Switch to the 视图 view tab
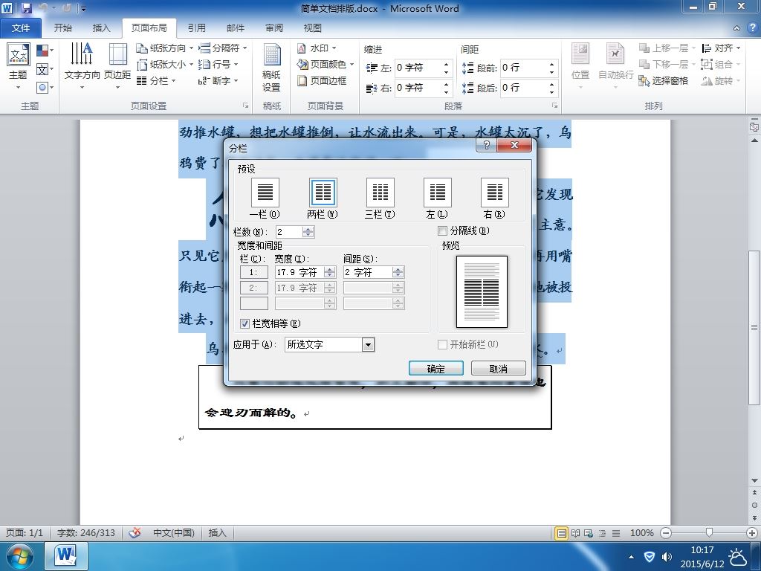The height and width of the screenshot is (571, 761). (x=313, y=28)
